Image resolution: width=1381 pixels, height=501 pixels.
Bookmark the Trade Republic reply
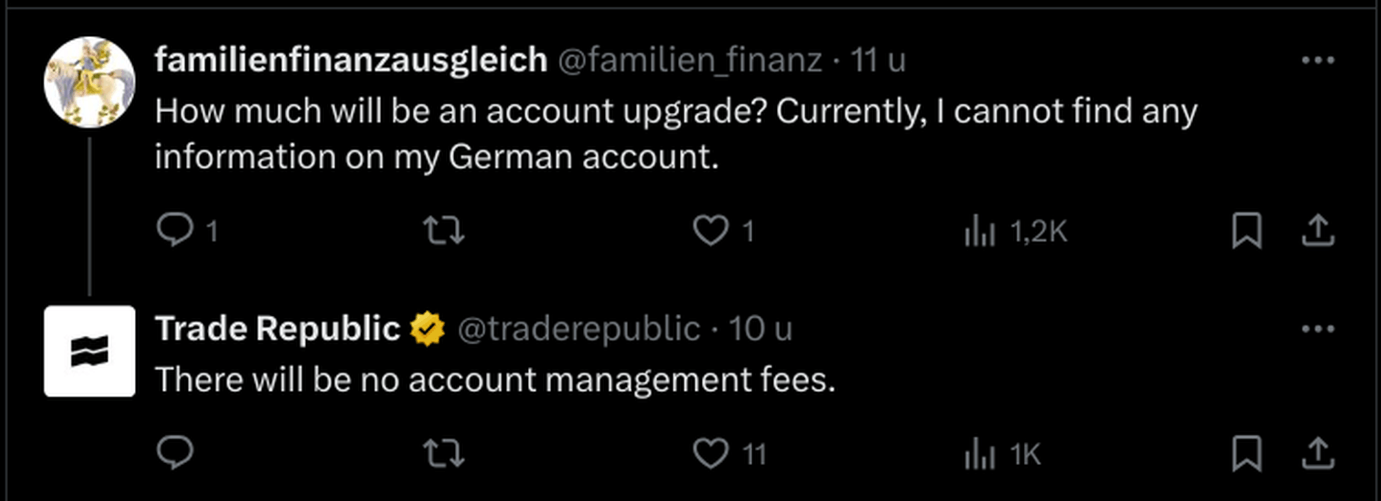(x=1246, y=454)
